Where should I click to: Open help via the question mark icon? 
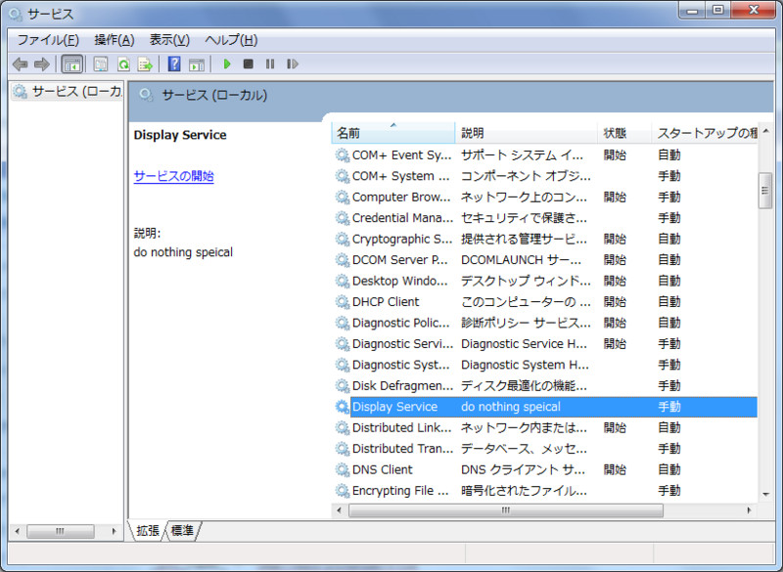click(x=174, y=64)
